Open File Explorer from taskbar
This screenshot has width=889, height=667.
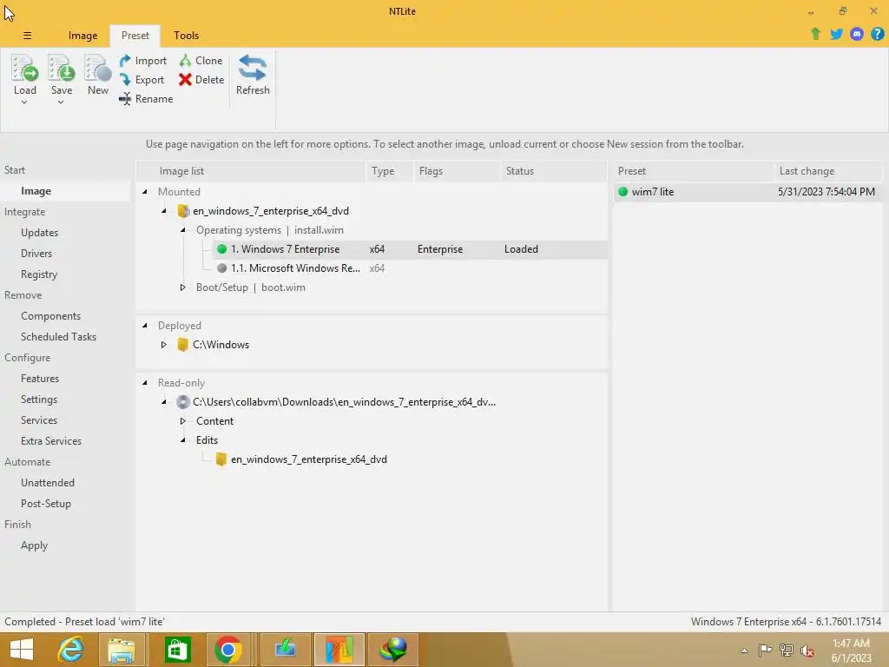(122, 650)
